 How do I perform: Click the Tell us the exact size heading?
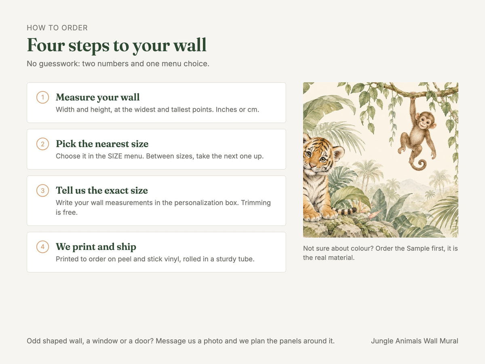102,190
